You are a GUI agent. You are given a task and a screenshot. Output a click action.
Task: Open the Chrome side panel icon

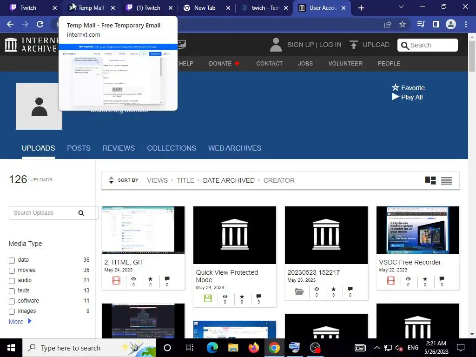pos(436,24)
